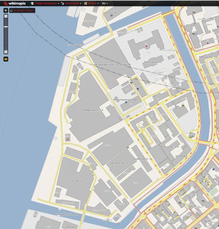Click the Фольгопрокатный завод label
Image resolution: width=219 pixels, height=229 pixels.
[126, 99]
